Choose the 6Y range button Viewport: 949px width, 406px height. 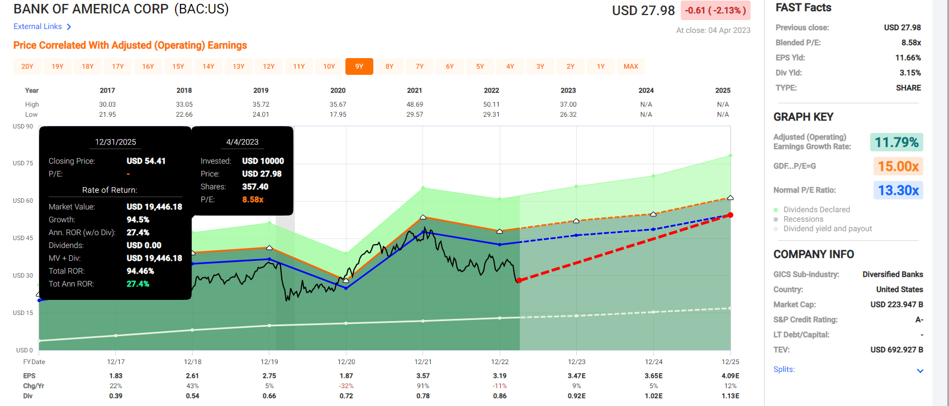pos(450,66)
